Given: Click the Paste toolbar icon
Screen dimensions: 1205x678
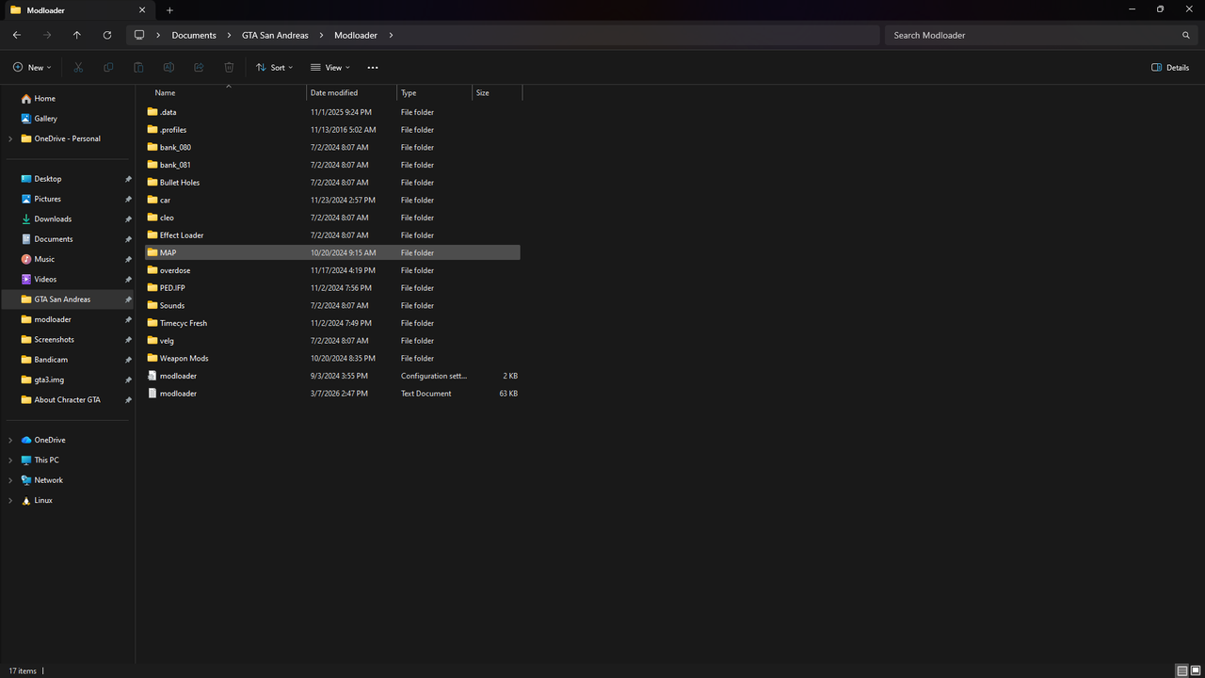Looking at the screenshot, I should (138, 68).
